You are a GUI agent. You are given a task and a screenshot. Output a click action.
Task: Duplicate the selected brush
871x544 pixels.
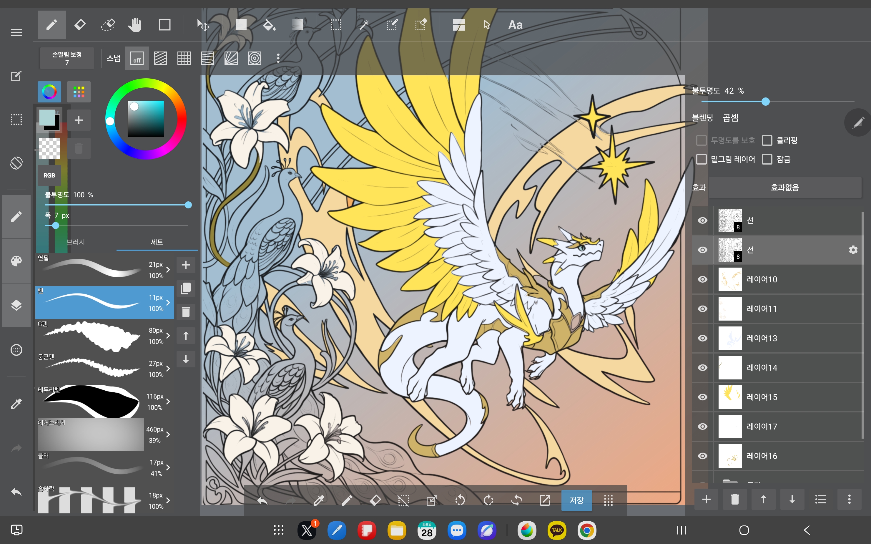tap(186, 288)
